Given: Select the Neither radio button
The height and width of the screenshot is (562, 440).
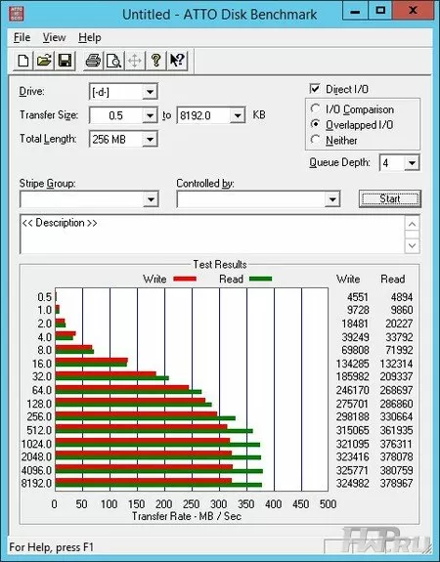Looking at the screenshot, I should [316, 140].
